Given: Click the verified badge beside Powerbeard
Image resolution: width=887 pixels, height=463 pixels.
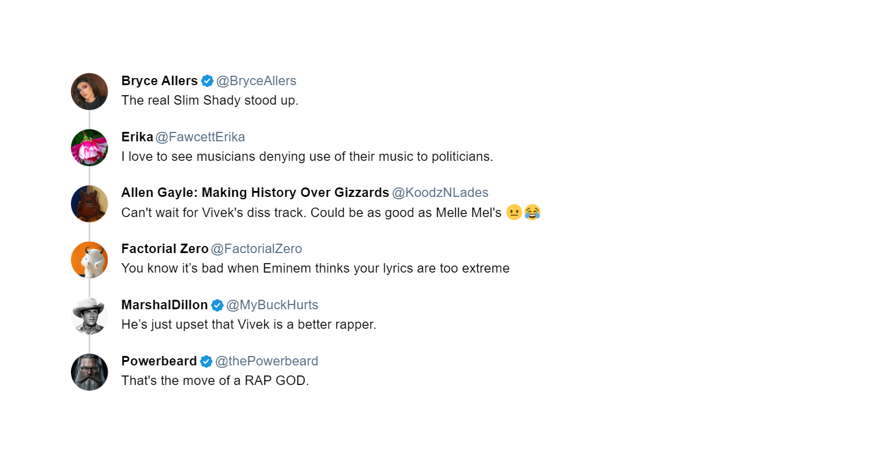Looking at the screenshot, I should point(206,361).
